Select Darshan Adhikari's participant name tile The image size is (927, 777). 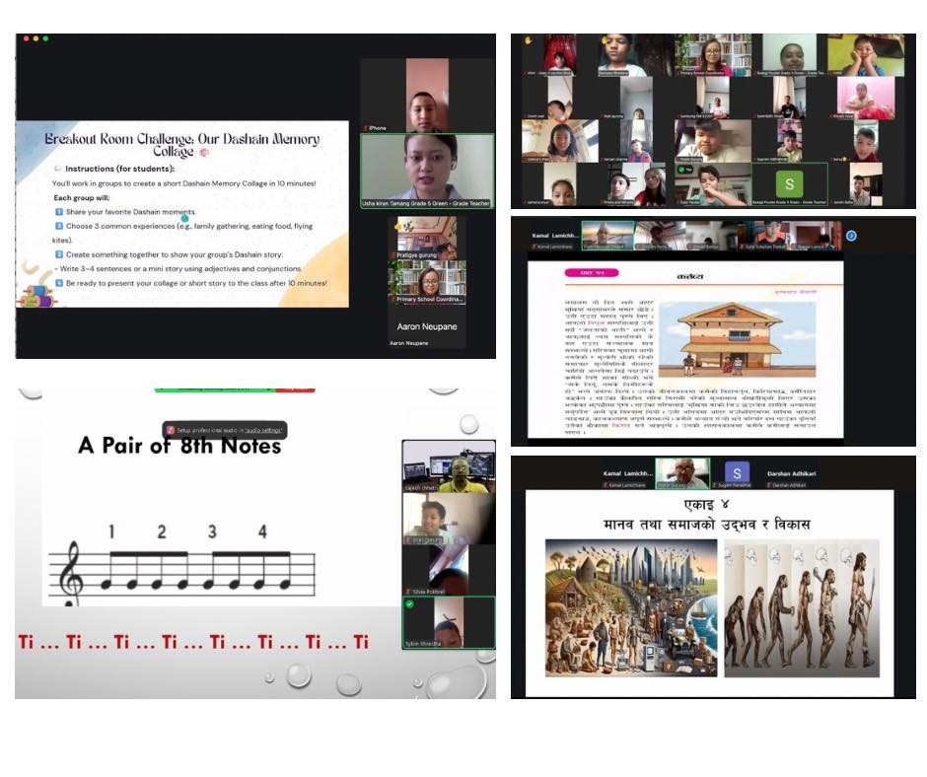tap(791, 476)
